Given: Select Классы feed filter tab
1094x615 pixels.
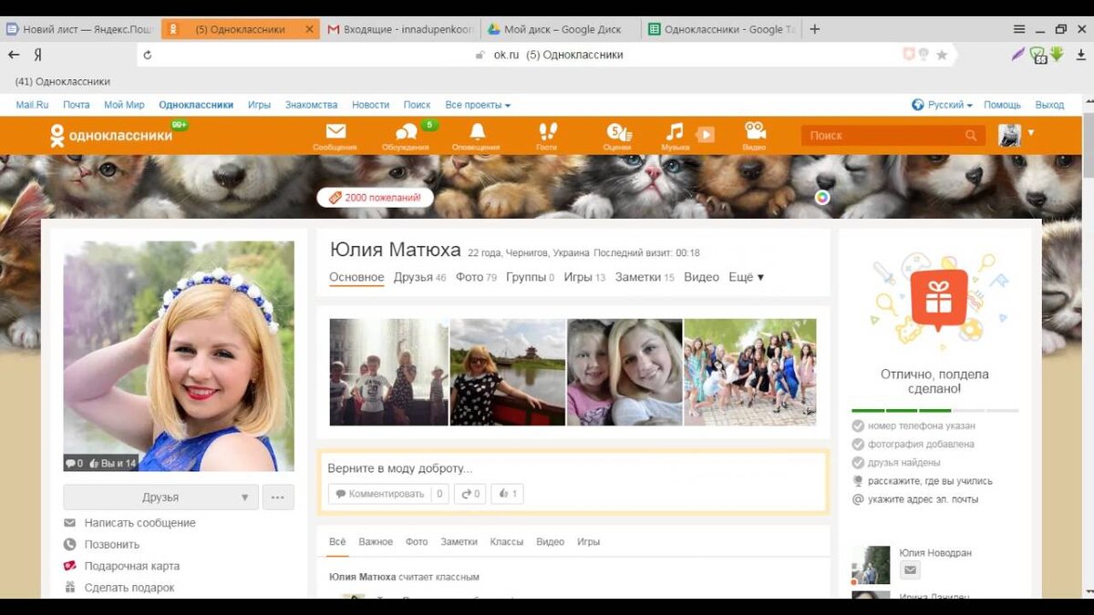Looking at the screenshot, I should tap(507, 541).
